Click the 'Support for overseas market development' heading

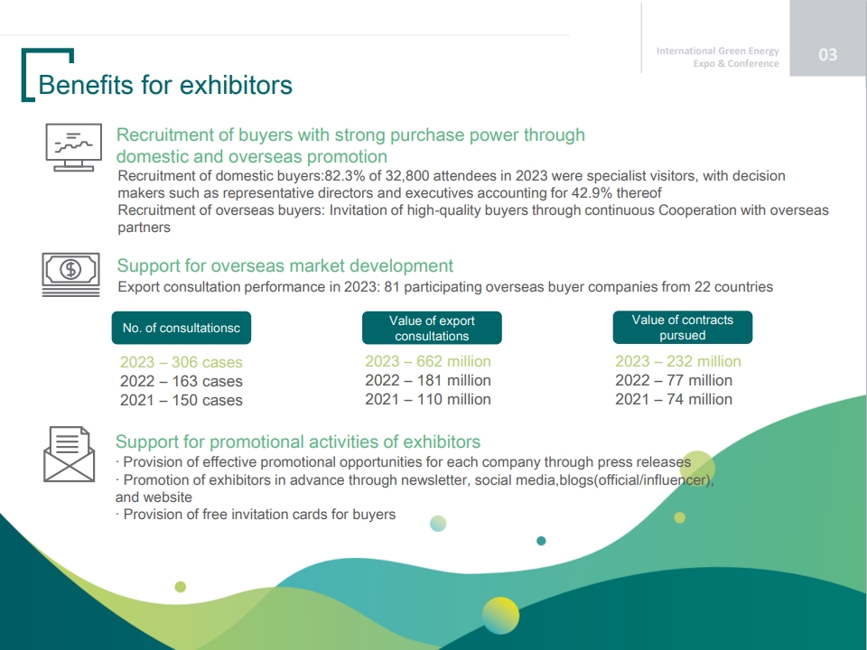(x=285, y=265)
